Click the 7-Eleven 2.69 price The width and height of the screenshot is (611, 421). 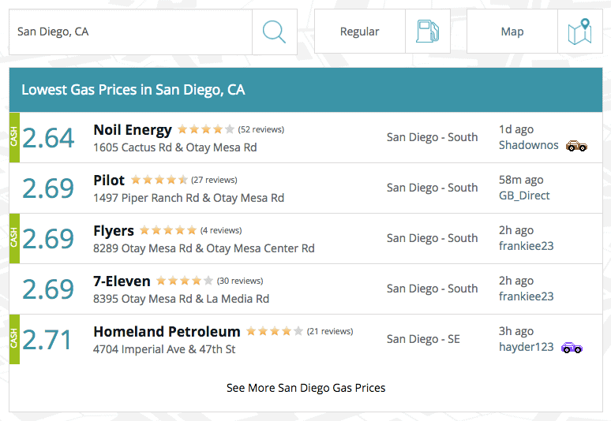pyautogui.click(x=48, y=289)
